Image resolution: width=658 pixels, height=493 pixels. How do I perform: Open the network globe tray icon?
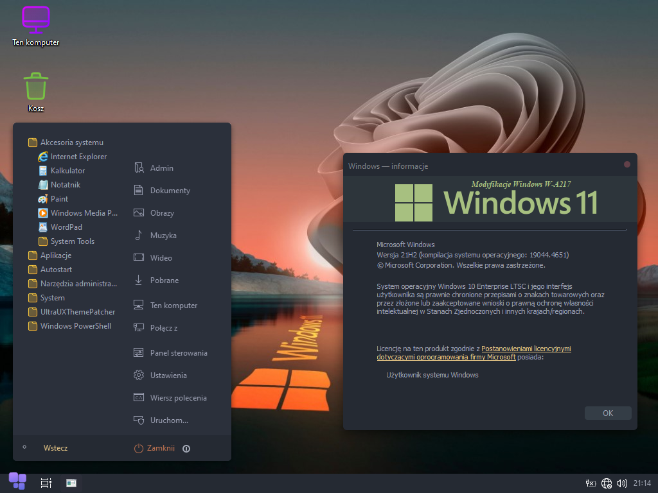[x=607, y=483]
